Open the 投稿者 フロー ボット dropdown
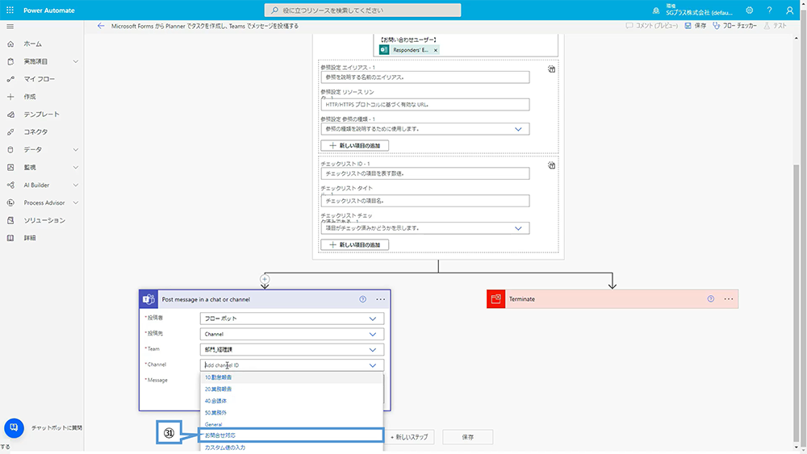Screen dimensions: 807x454 click(292, 319)
